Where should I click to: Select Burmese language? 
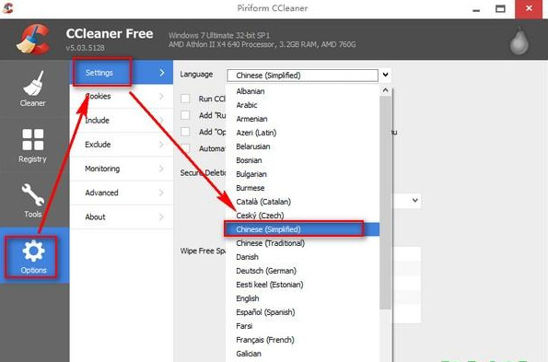pos(302,188)
